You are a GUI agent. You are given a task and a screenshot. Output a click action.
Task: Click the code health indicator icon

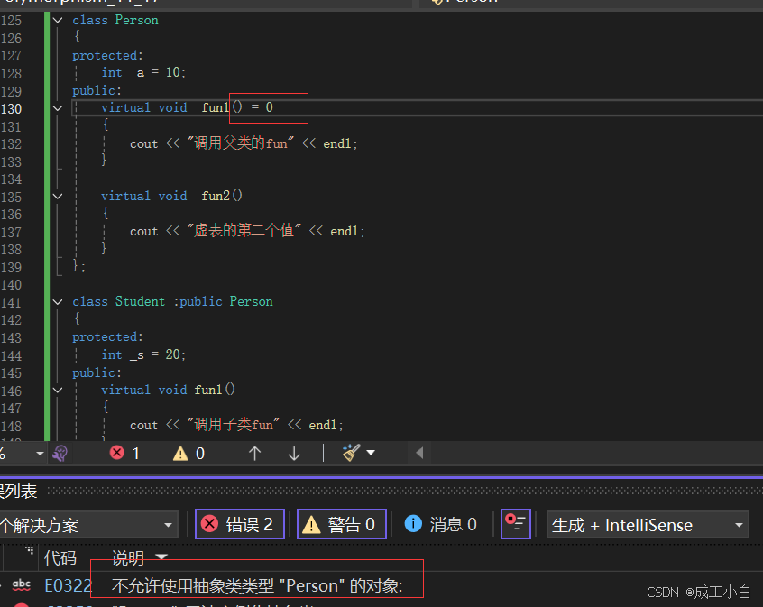pyautogui.click(x=60, y=454)
